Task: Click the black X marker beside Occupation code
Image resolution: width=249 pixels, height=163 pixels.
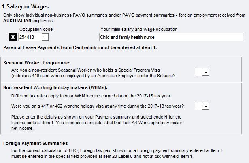Action: (13, 37)
